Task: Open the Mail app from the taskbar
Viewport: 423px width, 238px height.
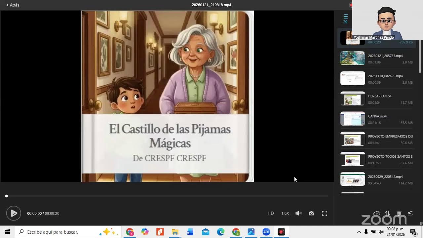Action: click(205, 232)
